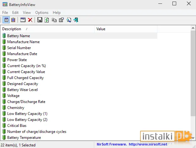Open the nirsoft.net link in status bar
Image resolution: width=196 pixels, height=148 pixels.
(148, 144)
